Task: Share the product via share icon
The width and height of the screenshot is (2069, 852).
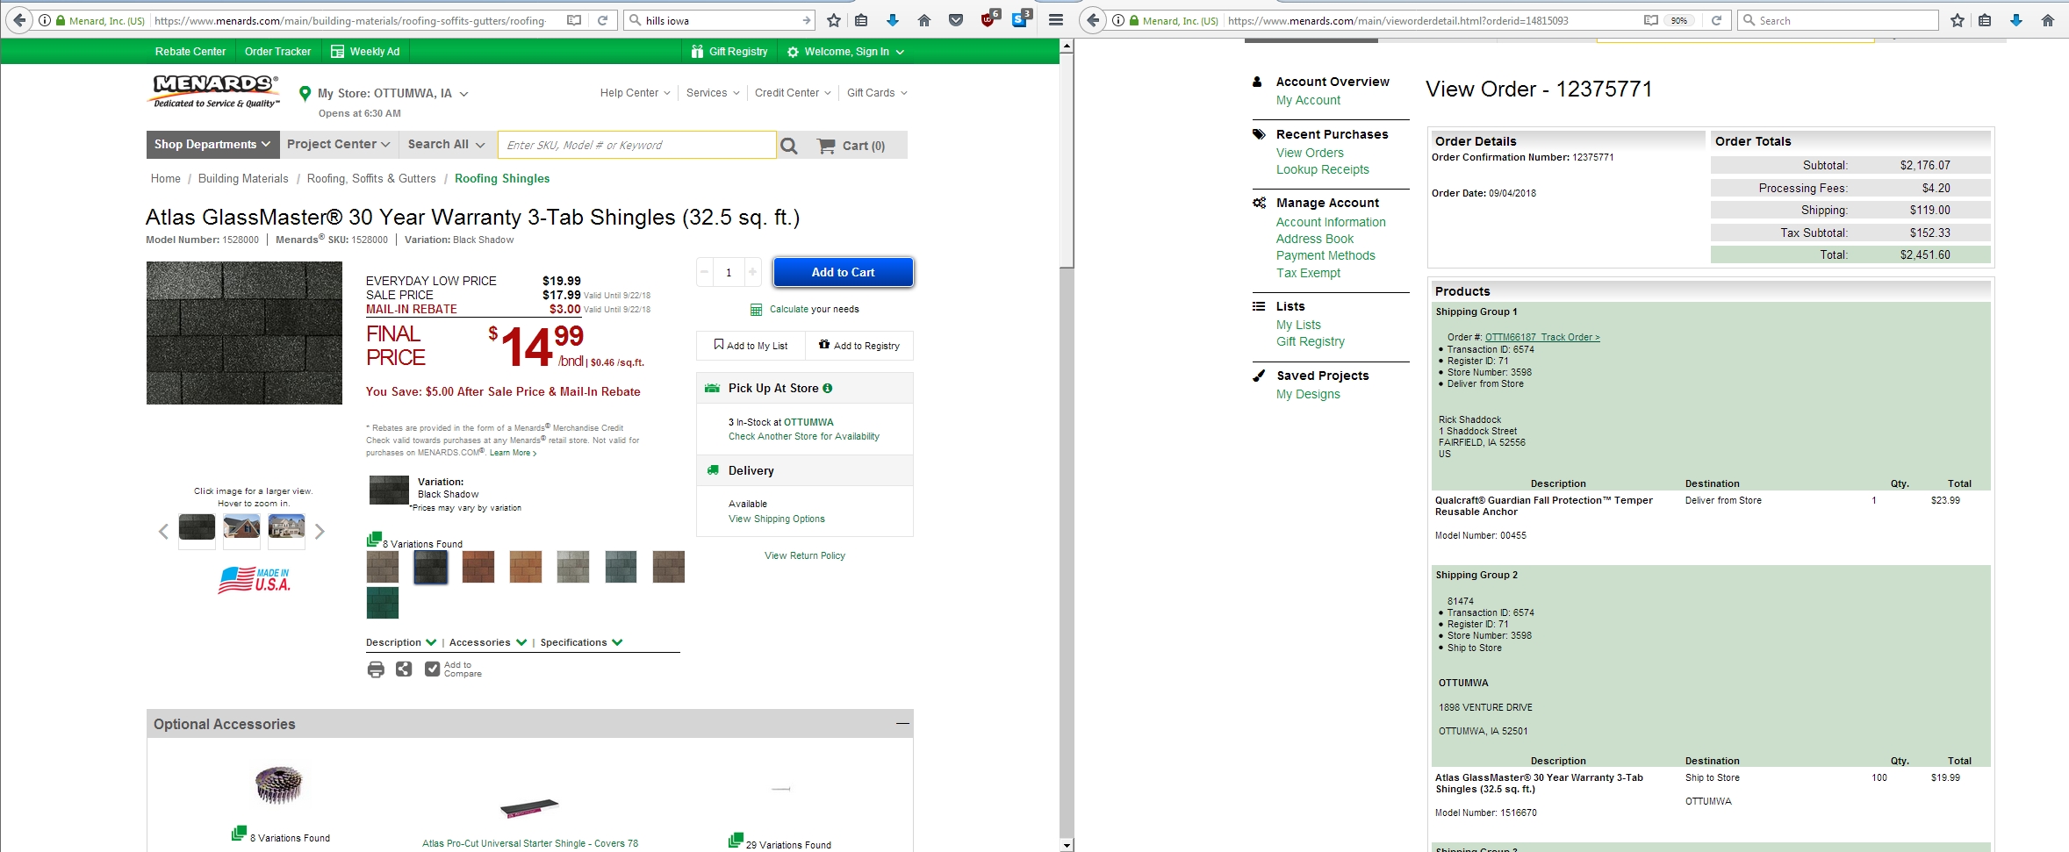Action: point(403,669)
